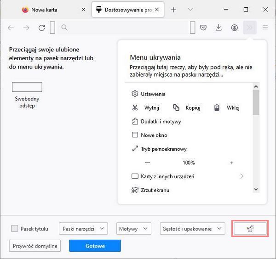Expand the Paski narzędzi dropdown

click(x=83, y=228)
